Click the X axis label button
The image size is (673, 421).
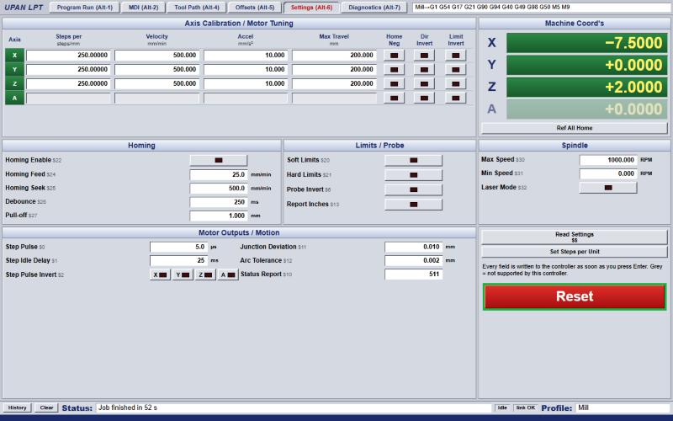point(14,56)
